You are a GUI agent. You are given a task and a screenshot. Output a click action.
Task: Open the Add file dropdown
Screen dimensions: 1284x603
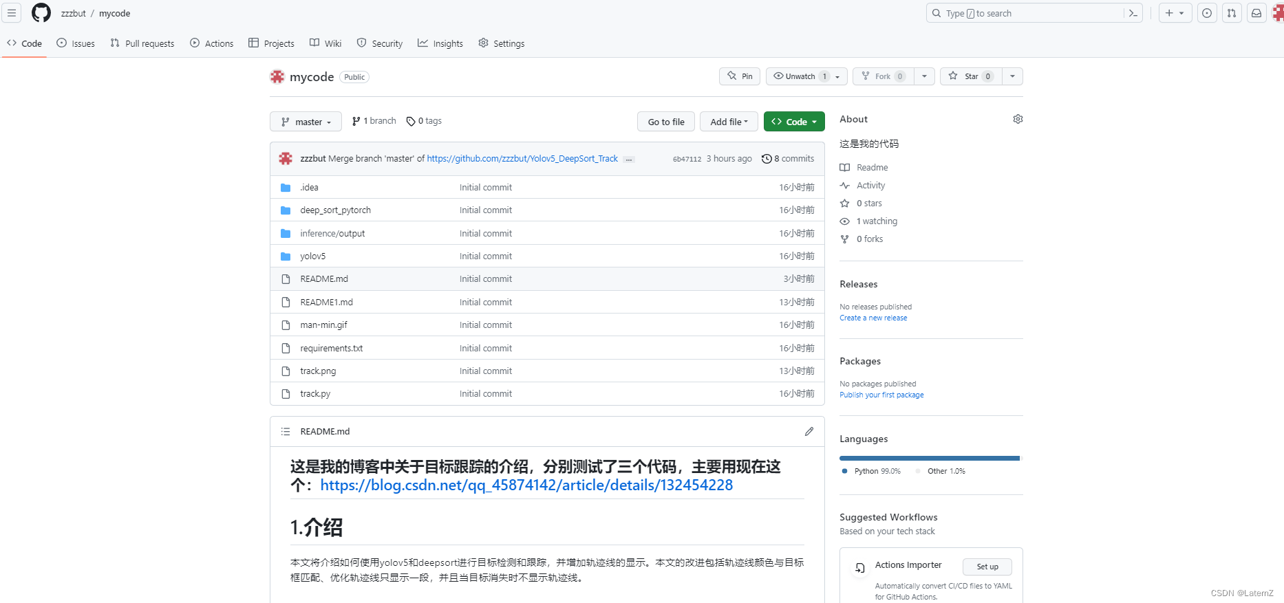click(729, 122)
